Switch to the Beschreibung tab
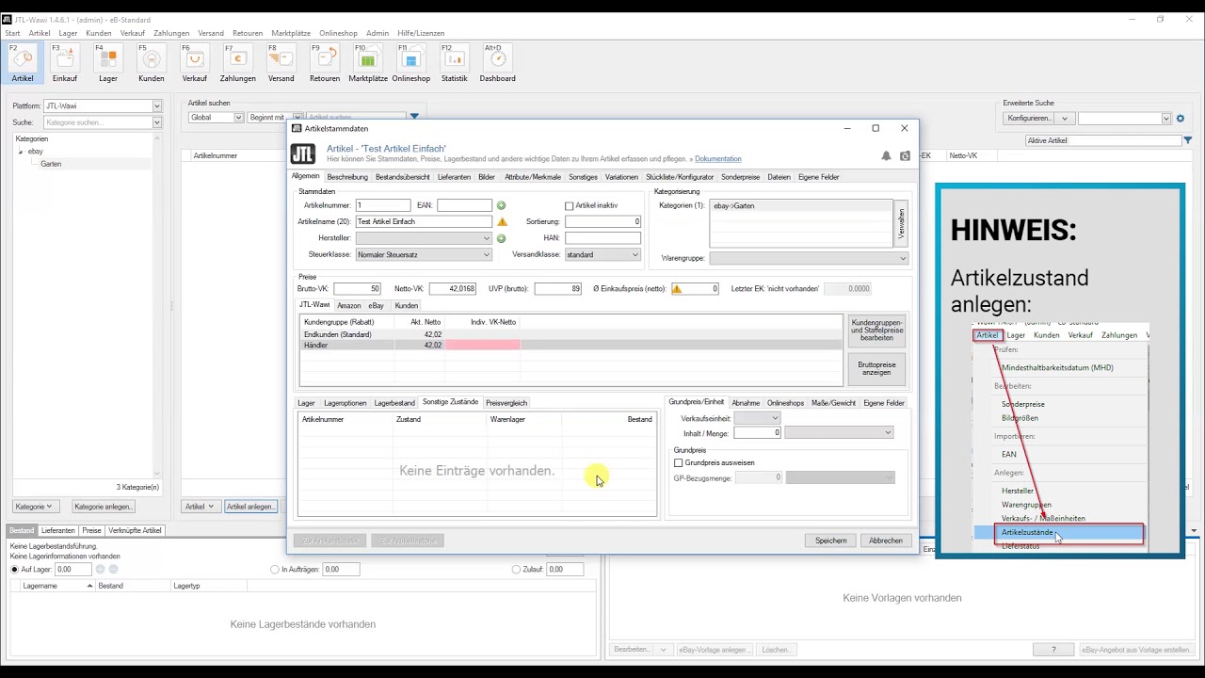Viewport: 1205px width, 678px height. tap(347, 177)
